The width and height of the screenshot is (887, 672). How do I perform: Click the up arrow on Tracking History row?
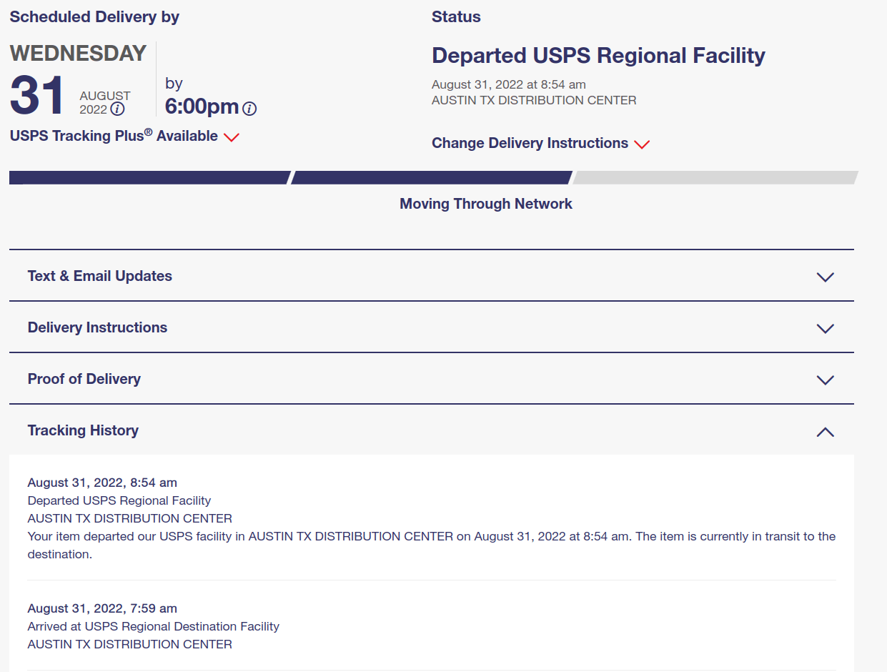(825, 432)
